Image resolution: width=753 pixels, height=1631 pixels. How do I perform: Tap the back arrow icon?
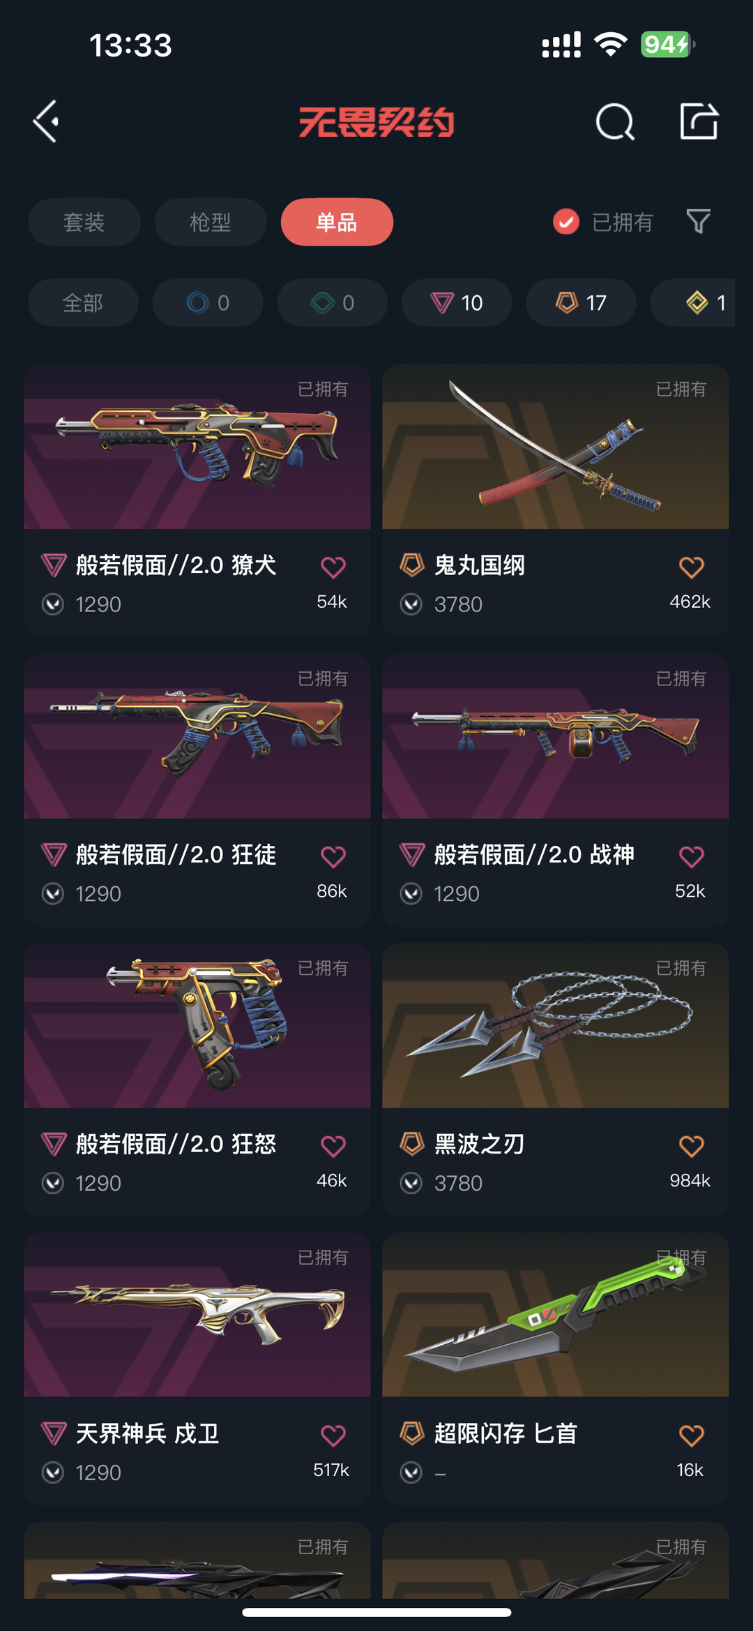coord(46,121)
